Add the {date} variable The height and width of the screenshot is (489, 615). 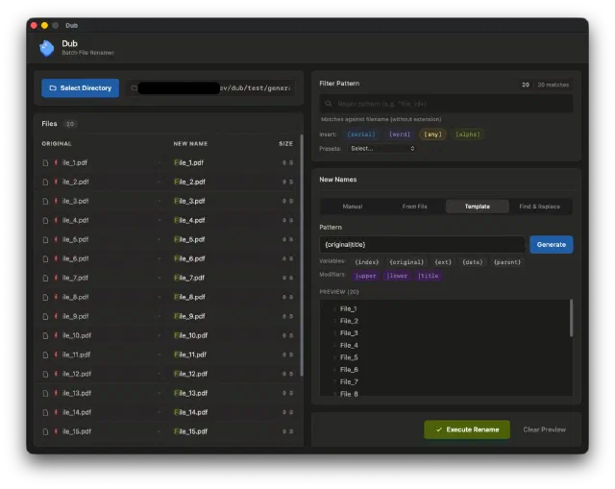(x=472, y=262)
